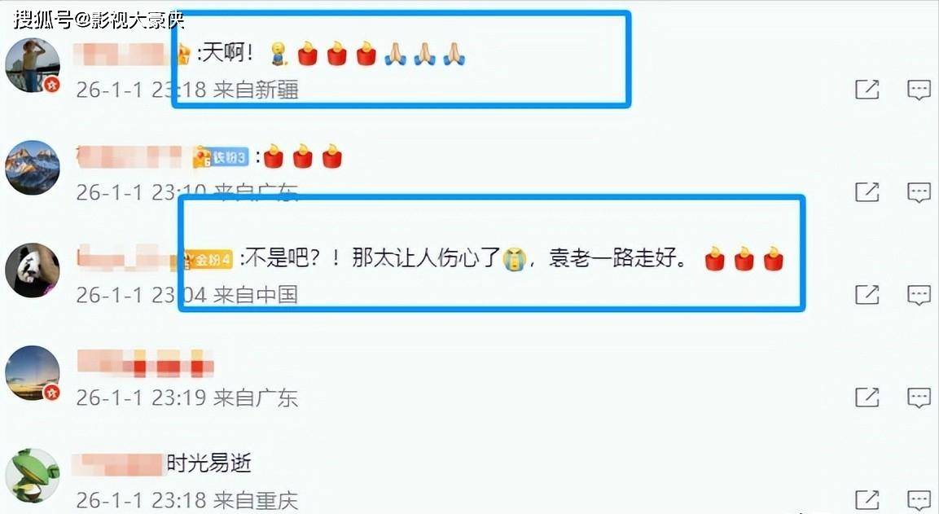Click the 金粉4 fan badge
This screenshot has width=939, height=514.
coord(207,260)
